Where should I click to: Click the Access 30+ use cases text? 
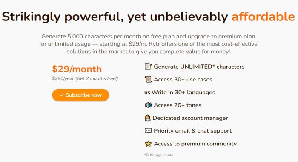click(183, 80)
